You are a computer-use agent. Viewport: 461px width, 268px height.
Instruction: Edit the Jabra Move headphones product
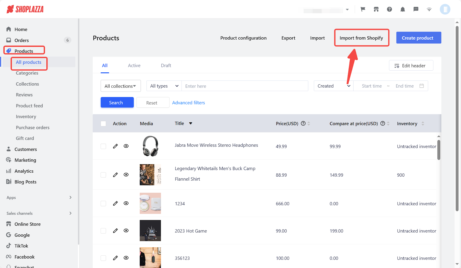pyautogui.click(x=116, y=146)
